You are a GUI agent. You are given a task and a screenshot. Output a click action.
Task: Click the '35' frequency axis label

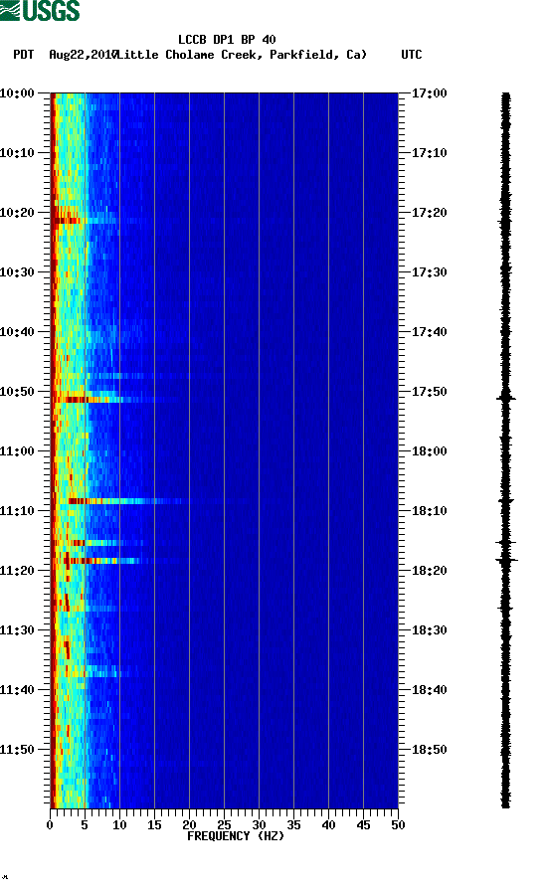pyautogui.click(x=293, y=825)
